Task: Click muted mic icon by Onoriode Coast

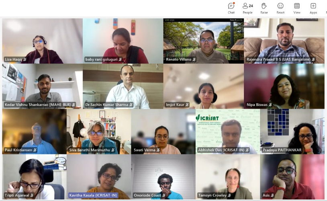Action: pyautogui.click(x=164, y=195)
